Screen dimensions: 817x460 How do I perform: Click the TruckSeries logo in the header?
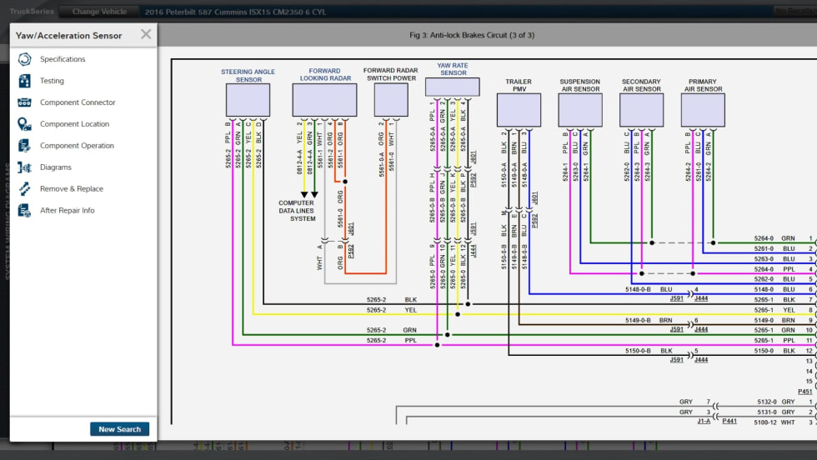(x=32, y=12)
